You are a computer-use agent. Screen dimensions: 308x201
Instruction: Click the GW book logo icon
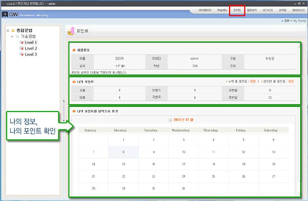4,14
